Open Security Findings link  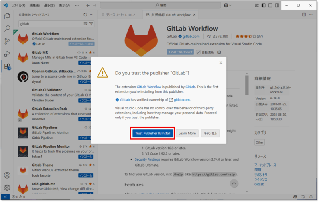pos(147,159)
